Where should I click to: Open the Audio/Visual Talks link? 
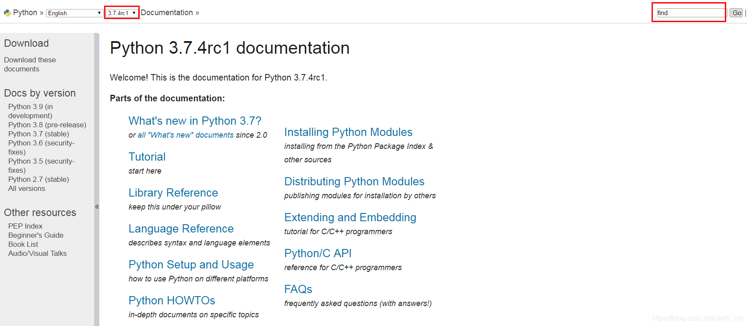click(37, 253)
